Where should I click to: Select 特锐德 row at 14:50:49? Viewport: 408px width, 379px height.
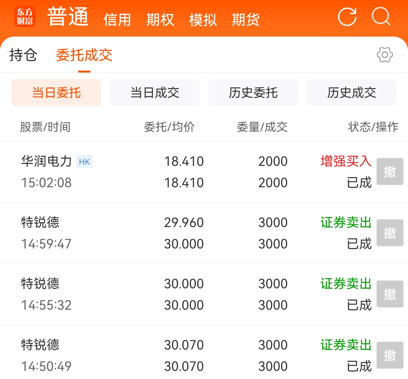point(204,352)
